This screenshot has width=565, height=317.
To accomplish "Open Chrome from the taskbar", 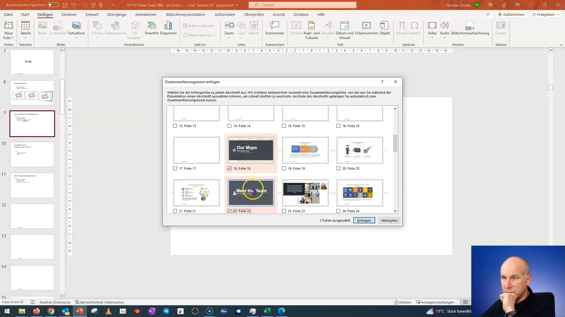I will click(x=51, y=311).
